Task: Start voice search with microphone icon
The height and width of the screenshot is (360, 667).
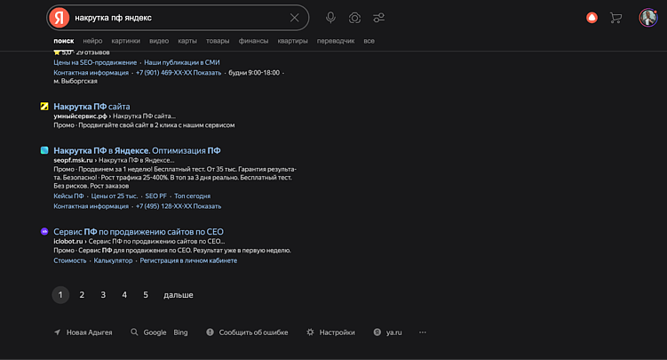Action: tap(330, 18)
